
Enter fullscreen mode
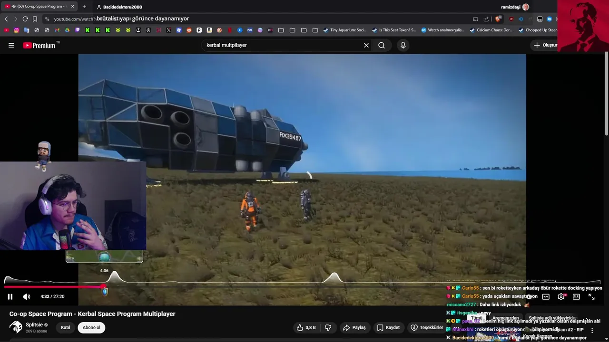[591, 296]
